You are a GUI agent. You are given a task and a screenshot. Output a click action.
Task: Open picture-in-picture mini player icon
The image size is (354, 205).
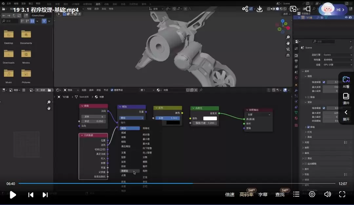tap(293, 9)
